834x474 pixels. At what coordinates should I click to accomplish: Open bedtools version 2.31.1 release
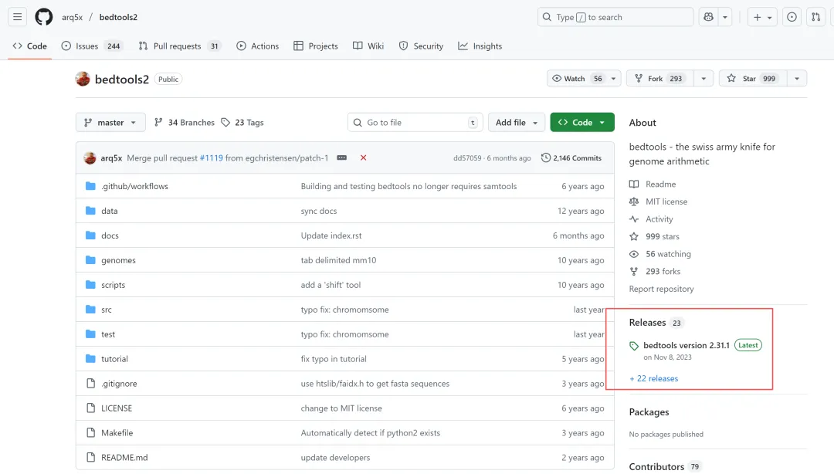[x=687, y=345]
